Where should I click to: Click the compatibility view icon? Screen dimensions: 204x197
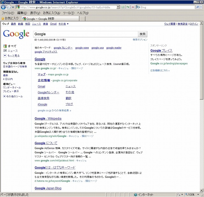(123, 7)
